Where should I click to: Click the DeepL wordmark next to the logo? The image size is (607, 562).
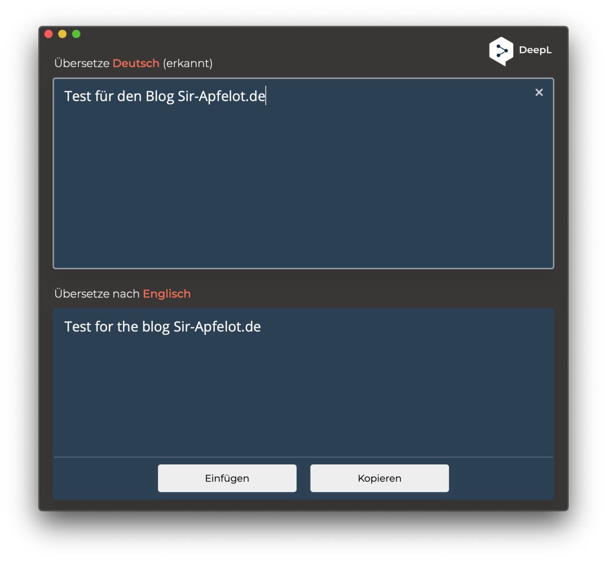pos(535,50)
